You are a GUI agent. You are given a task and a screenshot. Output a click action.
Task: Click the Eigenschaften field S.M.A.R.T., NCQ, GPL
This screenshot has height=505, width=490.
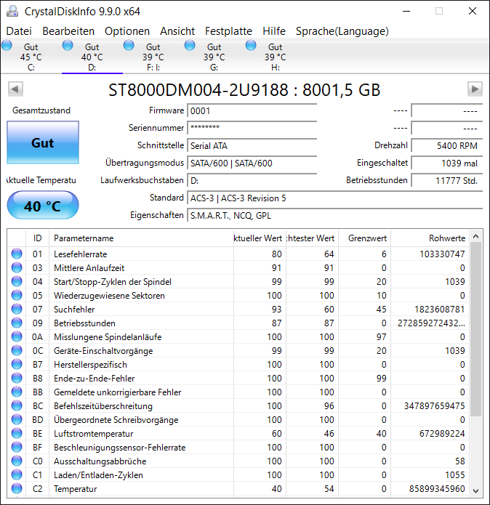335,215
